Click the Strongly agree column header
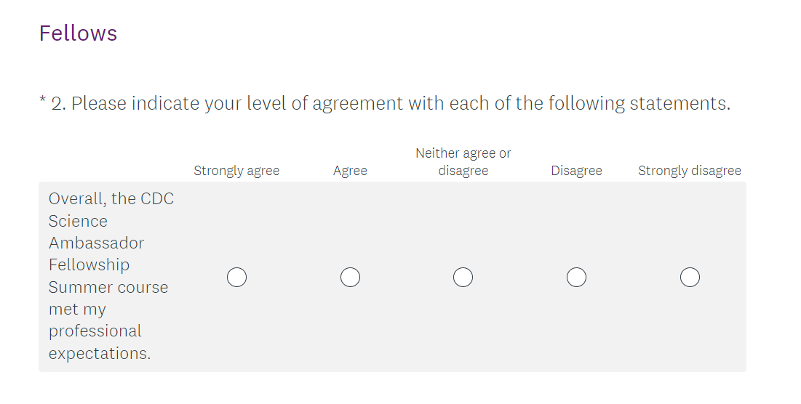The width and height of the screenshot is (801, 404). pos(236,171)
